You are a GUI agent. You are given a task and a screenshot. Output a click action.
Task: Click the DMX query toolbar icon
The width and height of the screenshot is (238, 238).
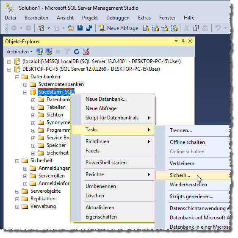165,28
